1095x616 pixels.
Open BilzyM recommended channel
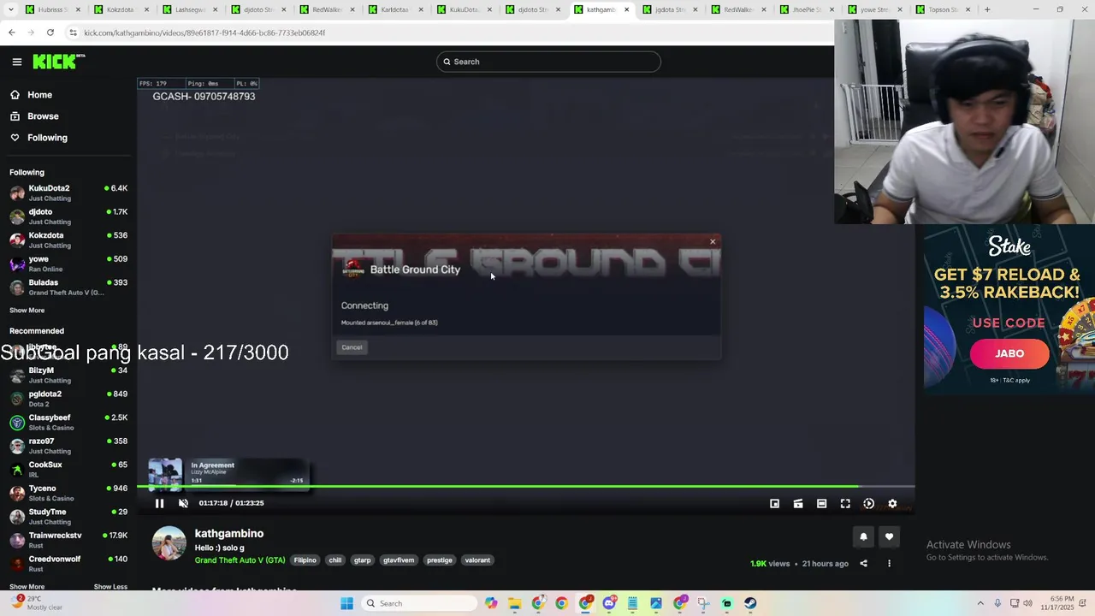(68, 375)
